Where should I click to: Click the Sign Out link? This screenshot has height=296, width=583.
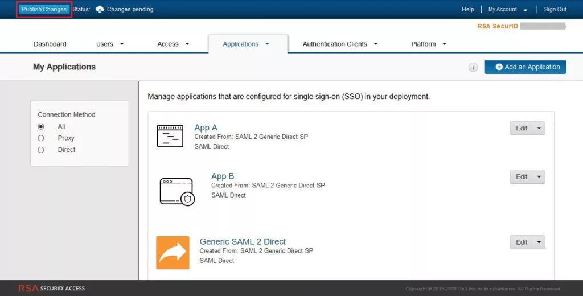[x=555, y=9]
